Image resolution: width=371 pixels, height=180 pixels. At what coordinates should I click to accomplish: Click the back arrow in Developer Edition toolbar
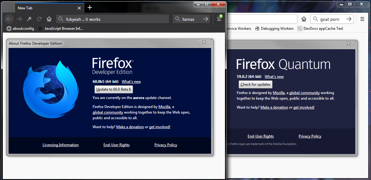click(x=9, y=19)
